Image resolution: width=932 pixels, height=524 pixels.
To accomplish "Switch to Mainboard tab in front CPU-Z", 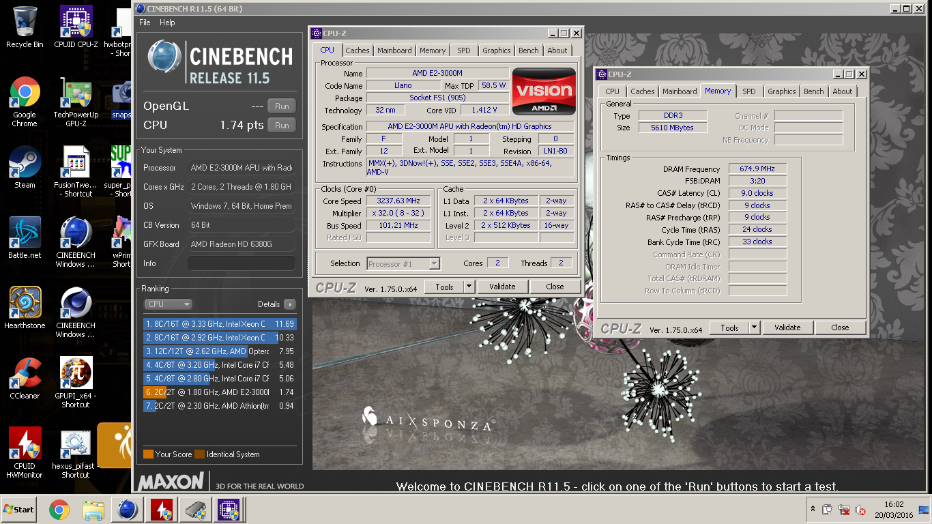I will coord(394,50).
